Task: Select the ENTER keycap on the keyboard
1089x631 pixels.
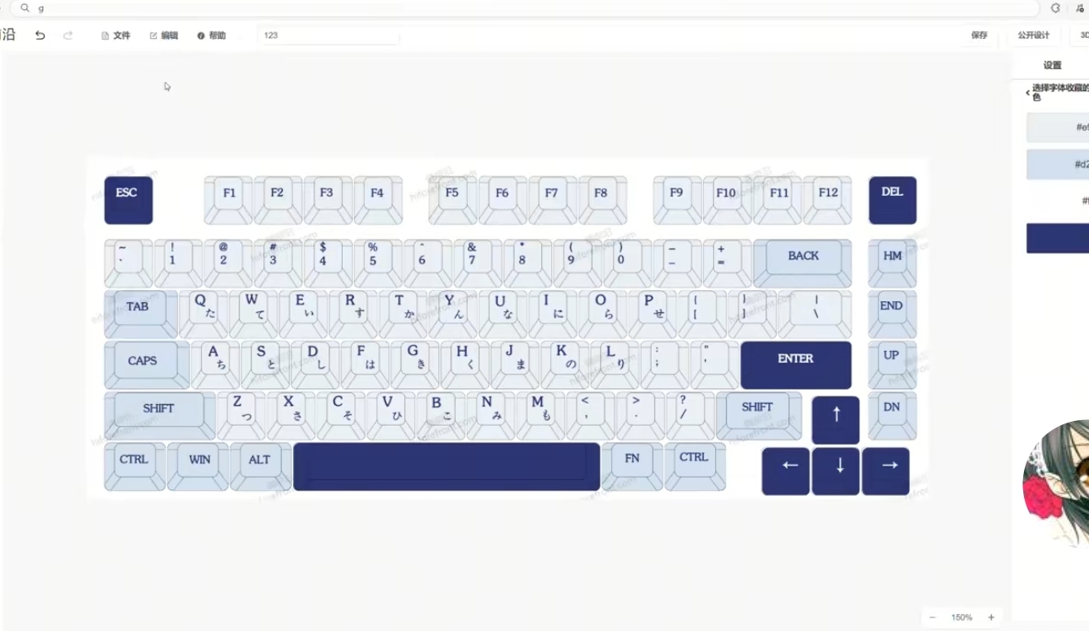Action: [x=795, y=364]
